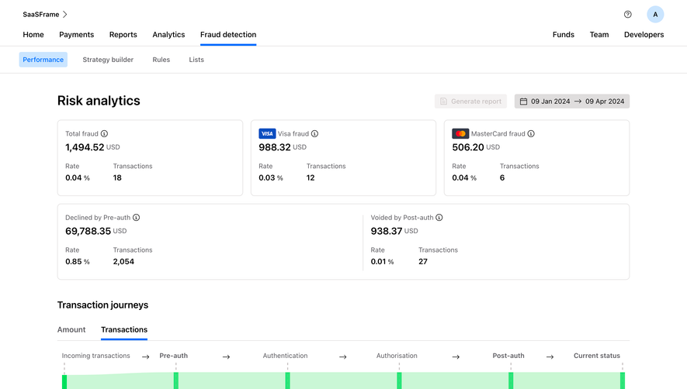Click the document icon in Generate report
This screenshot has height=389, width=687.
click(x=443, y=102)
